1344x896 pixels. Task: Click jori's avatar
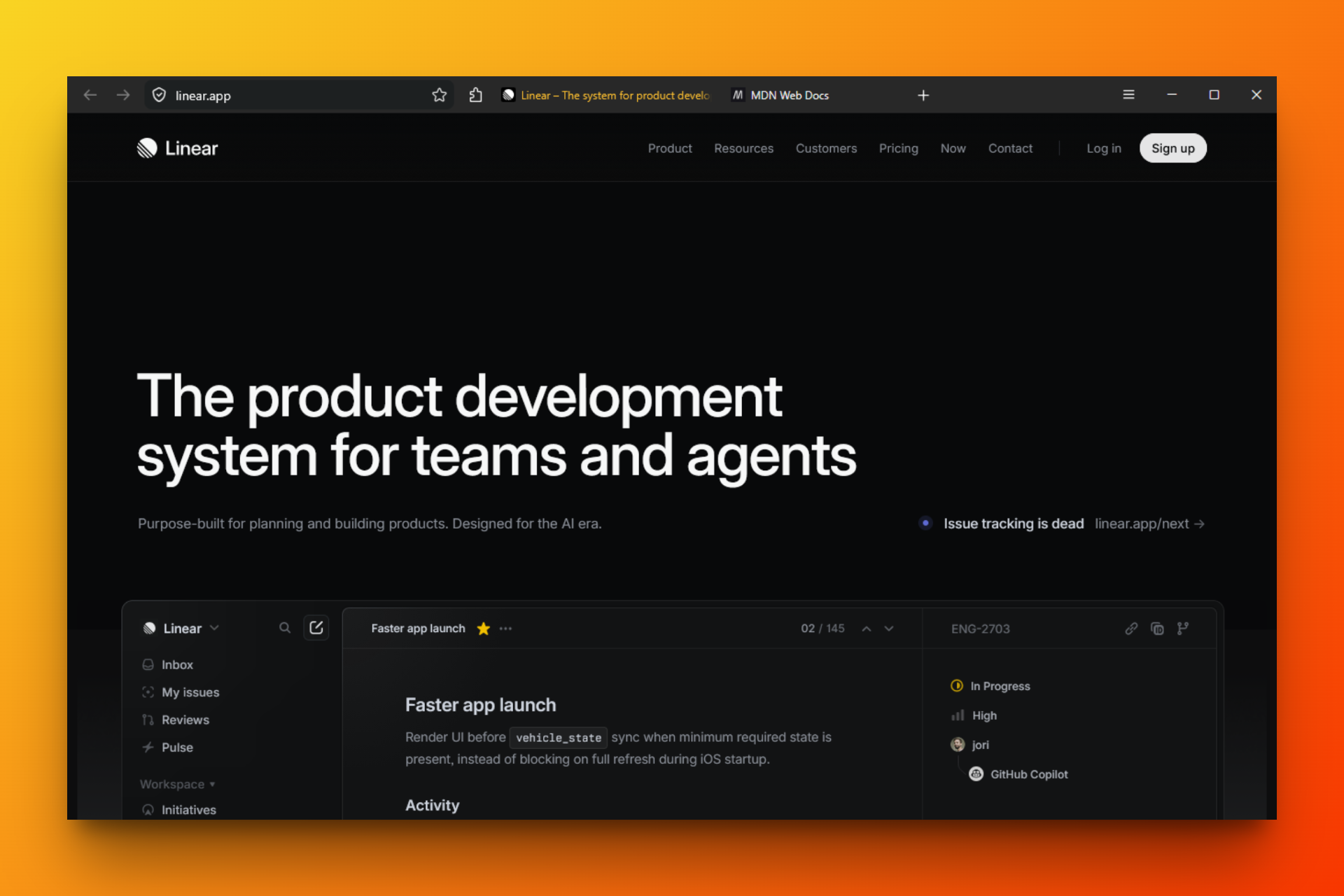point(958,745)
